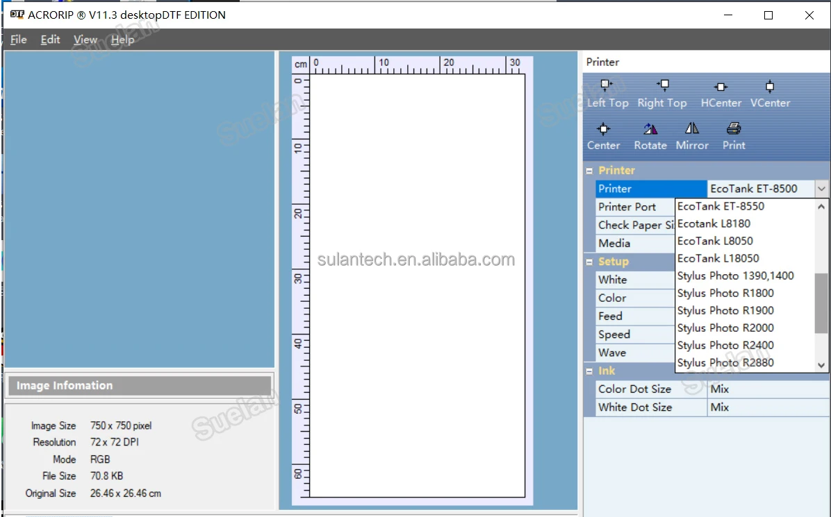
Task: Close the Printer model dropdown arrow
Action: click(821, 189)
